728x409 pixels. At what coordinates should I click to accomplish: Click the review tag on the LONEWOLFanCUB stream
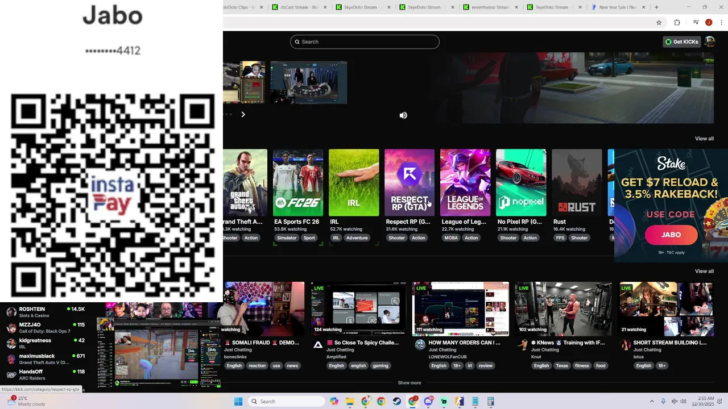486,366
